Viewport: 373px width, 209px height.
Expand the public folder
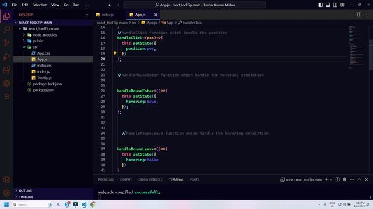click(53, 41)
